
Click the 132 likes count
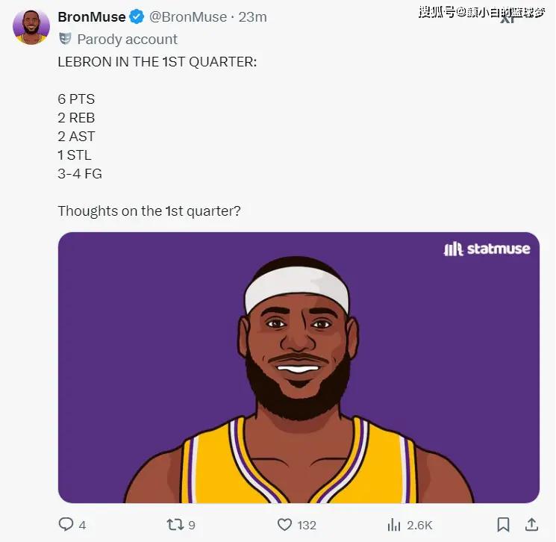307,525
